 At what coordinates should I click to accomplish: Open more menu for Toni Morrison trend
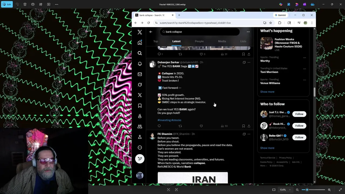tap(305, 69)
